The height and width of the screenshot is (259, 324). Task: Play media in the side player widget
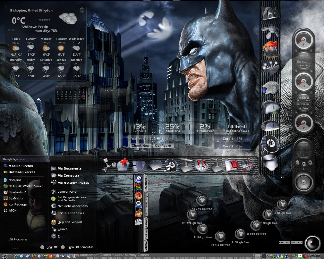[x=304, y=164]
